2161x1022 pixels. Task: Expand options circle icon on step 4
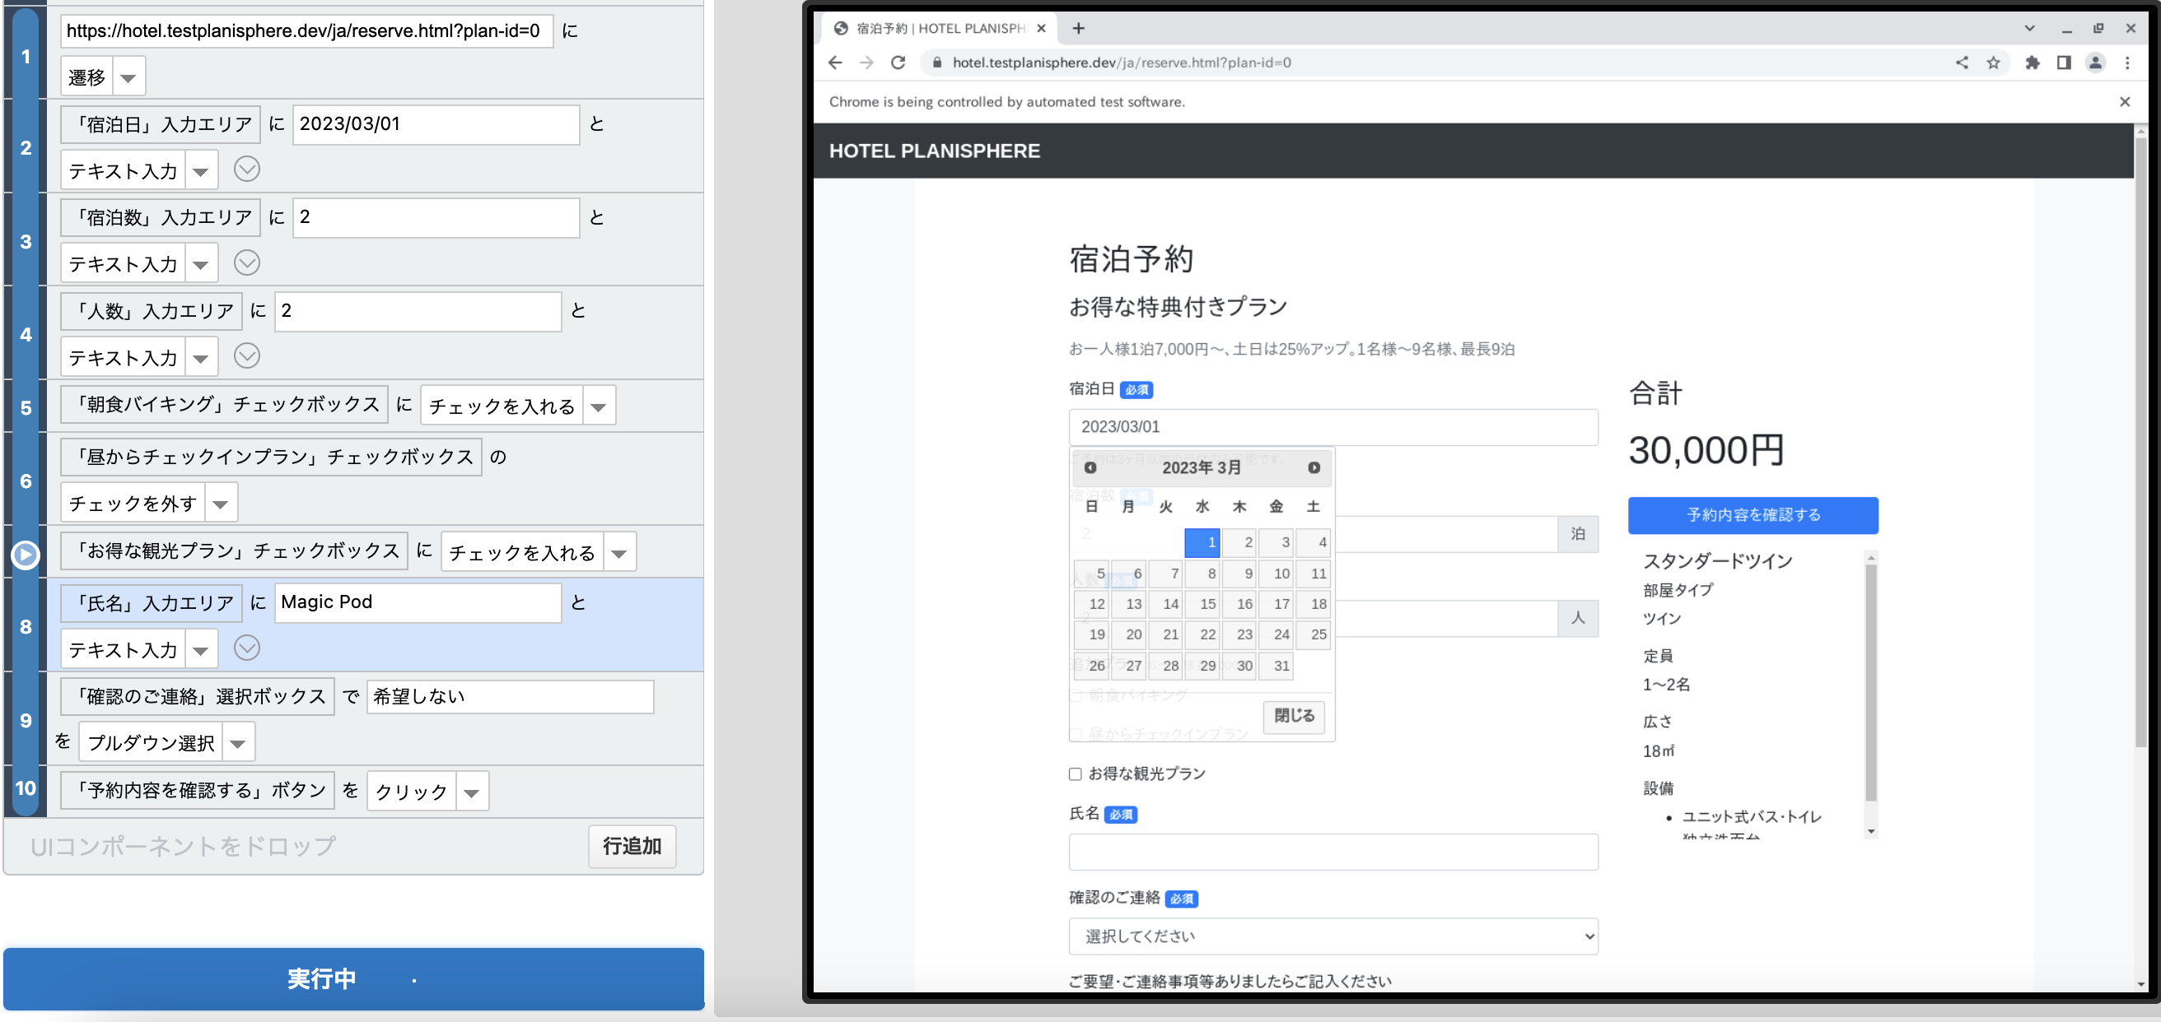[x=246, y=356]
